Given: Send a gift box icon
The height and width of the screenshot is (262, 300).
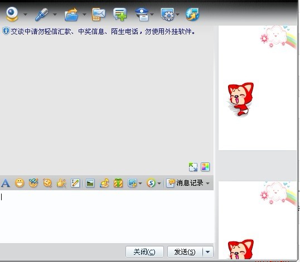Looking at the screenshot, I should pyautogui.click(x=118, y=183).
